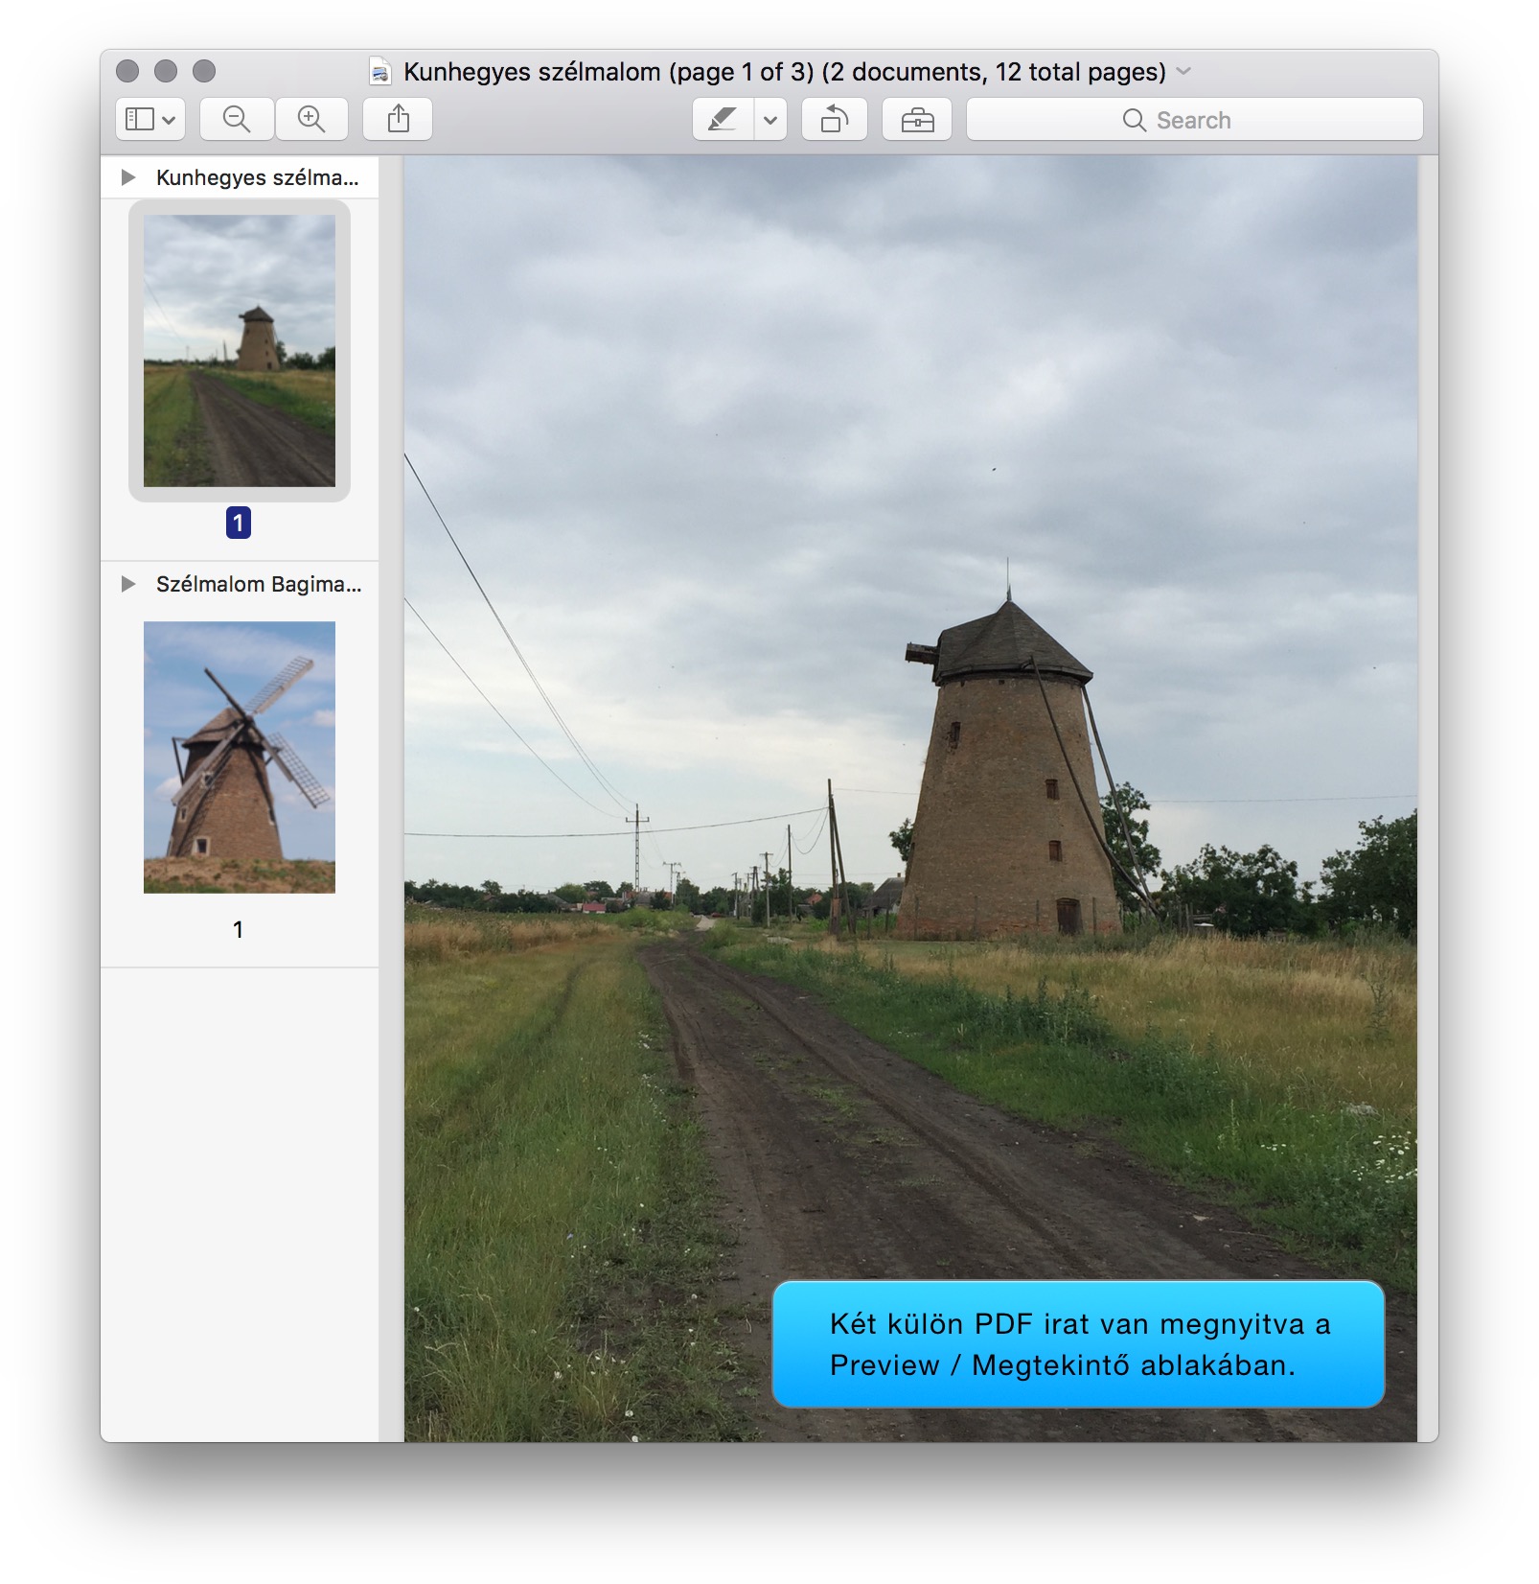The image size is (1539, 1584).
Task: Show the Markup Toolbar toolbox
Action: (x=917, y=120)
